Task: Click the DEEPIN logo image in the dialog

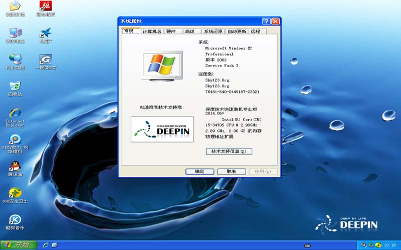Action: 162,129
